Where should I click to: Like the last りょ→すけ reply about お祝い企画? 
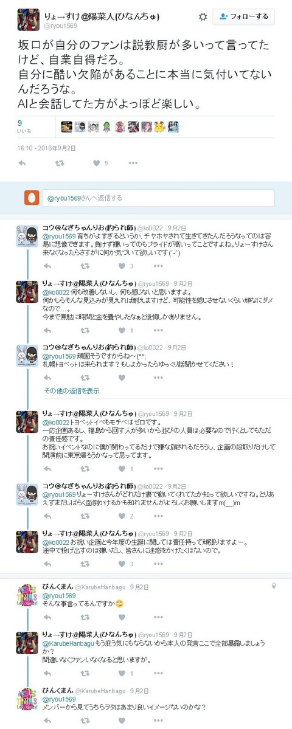125,564
